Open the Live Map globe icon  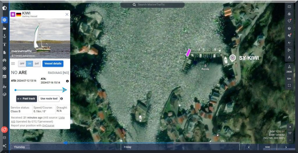[4, 20]
